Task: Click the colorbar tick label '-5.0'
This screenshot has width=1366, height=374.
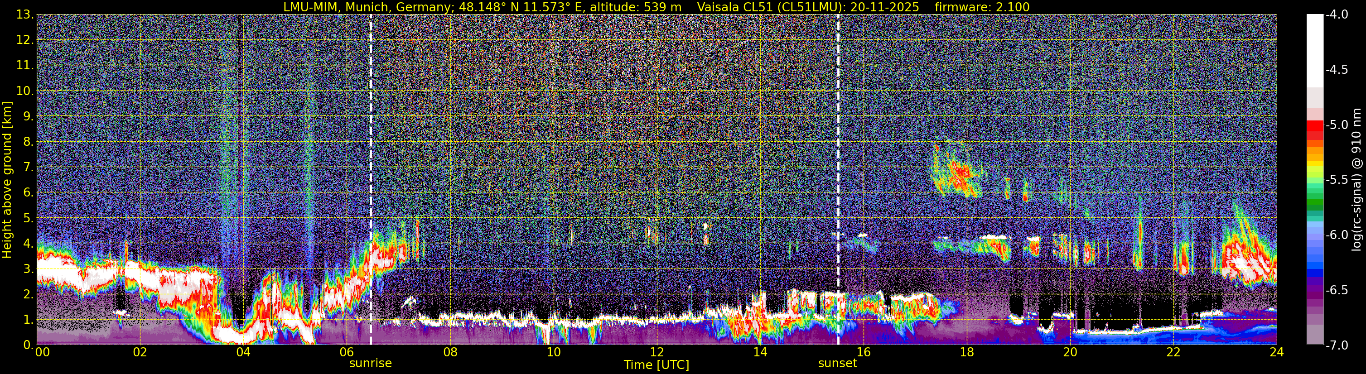Action: (1337, 125)
